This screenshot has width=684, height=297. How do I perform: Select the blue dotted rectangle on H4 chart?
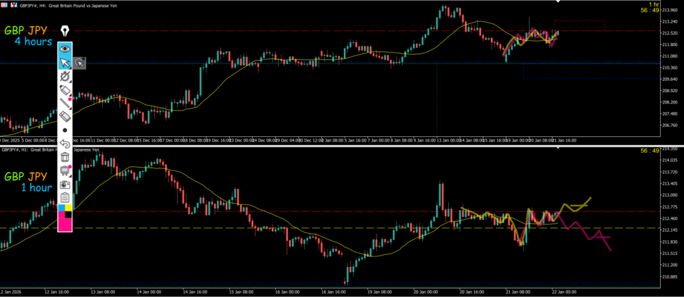(x=592, y=71)
